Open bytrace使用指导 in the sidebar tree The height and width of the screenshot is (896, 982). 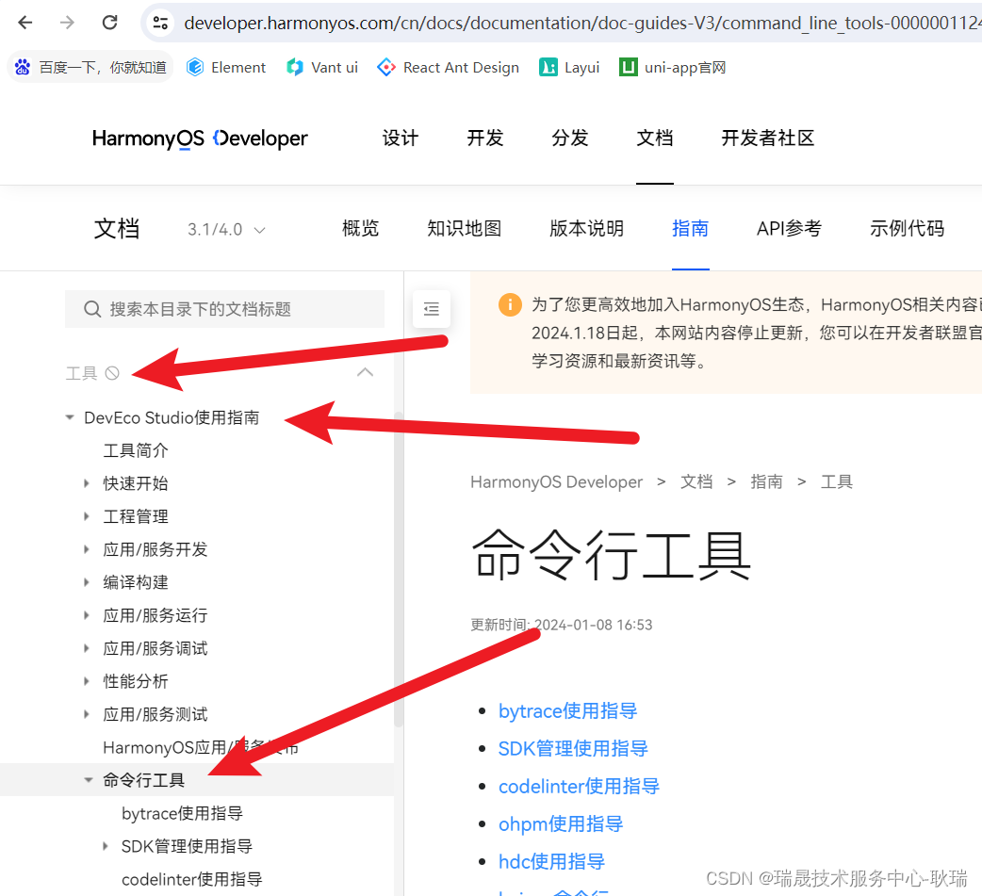pyautogui.click(x=182, y=813)
